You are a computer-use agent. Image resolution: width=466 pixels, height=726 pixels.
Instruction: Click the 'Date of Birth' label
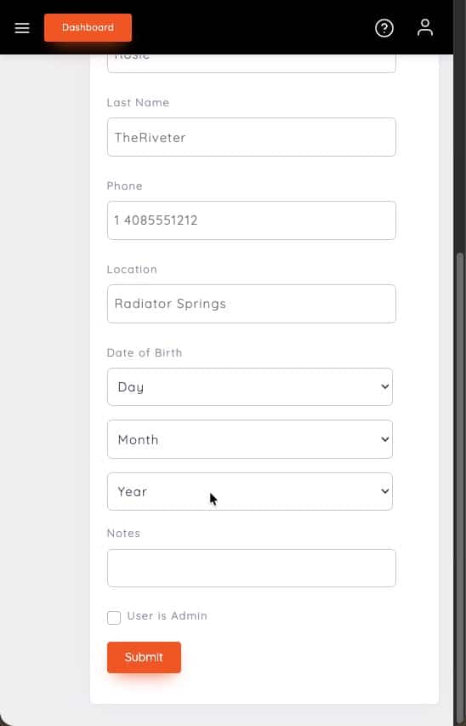coord(145,353)
